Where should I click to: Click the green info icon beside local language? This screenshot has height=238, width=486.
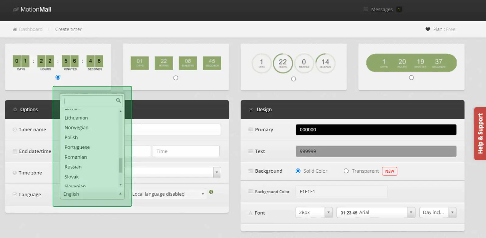point(211,192)
